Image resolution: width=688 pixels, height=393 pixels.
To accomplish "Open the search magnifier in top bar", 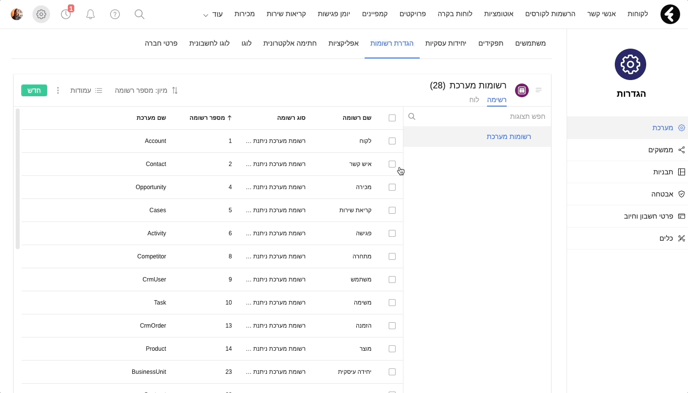I will click(x=140, y=14).
